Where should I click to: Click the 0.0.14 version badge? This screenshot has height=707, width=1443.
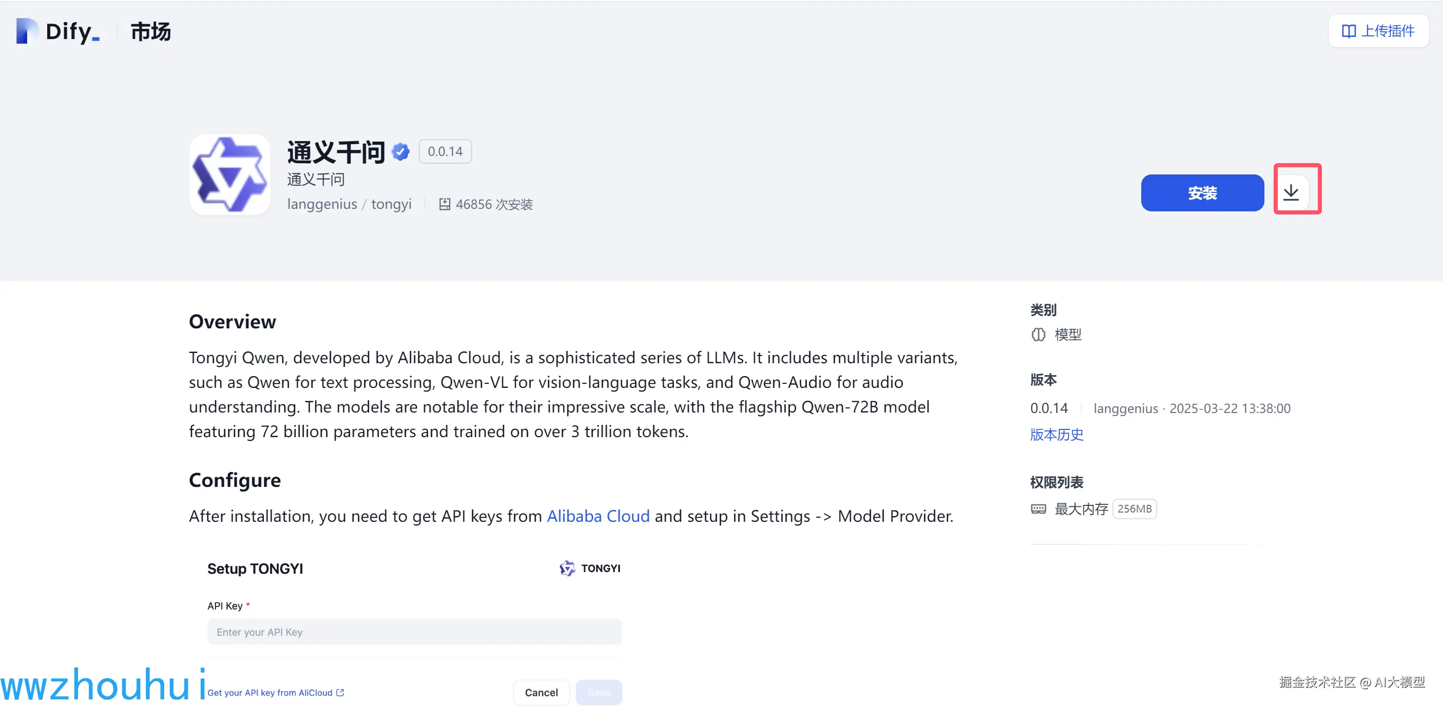445,151
